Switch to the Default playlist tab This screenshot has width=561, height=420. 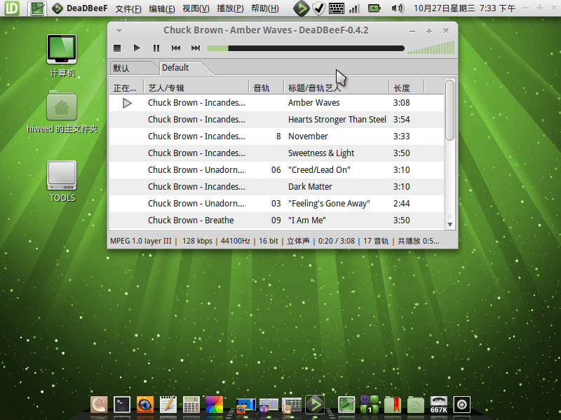tap(183, 68)
